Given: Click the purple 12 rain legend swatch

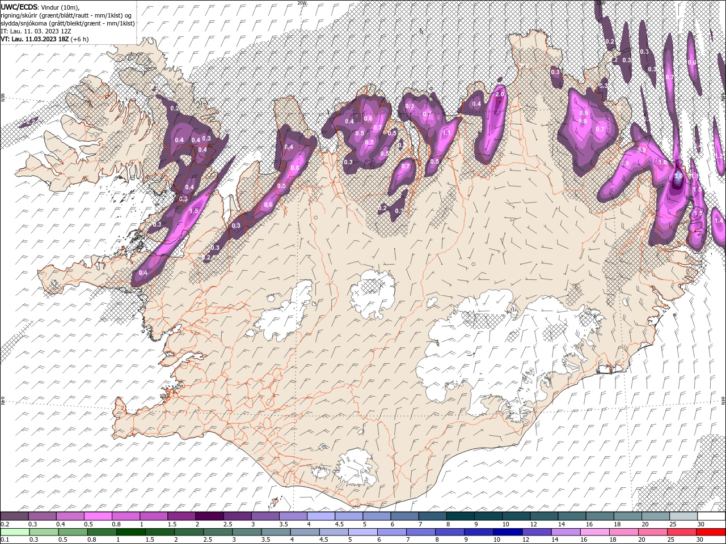Looking at the screenshot, I should pyautogui.click(x=537, y=532).
